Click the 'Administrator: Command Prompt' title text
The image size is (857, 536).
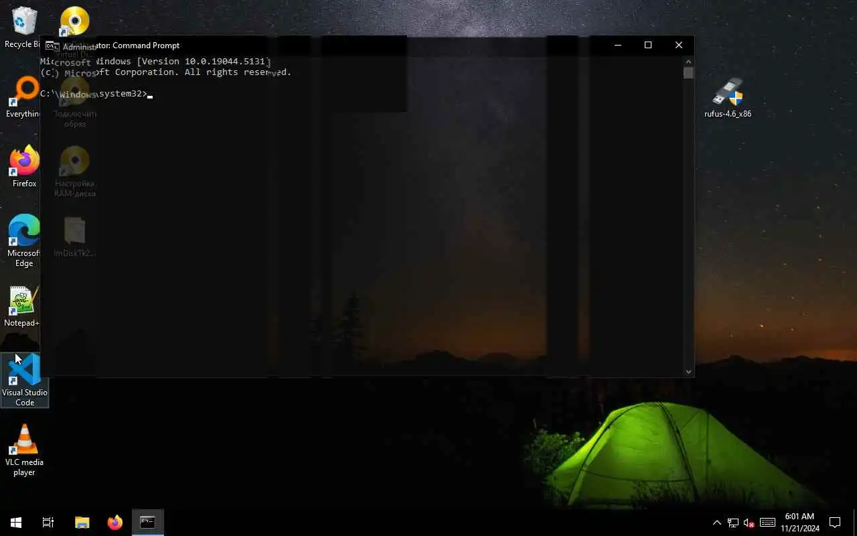(x=121, y=46)
